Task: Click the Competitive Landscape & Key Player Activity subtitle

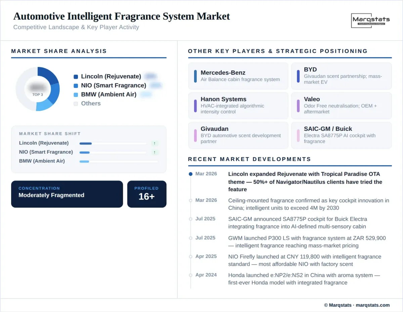Action: 76,27
